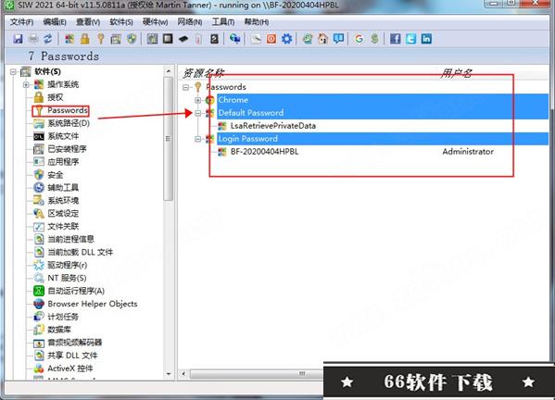555x400 pixels.
Task: Expand the Chrome passwords node
Action: pyautogui.click(x=198, y=100)
